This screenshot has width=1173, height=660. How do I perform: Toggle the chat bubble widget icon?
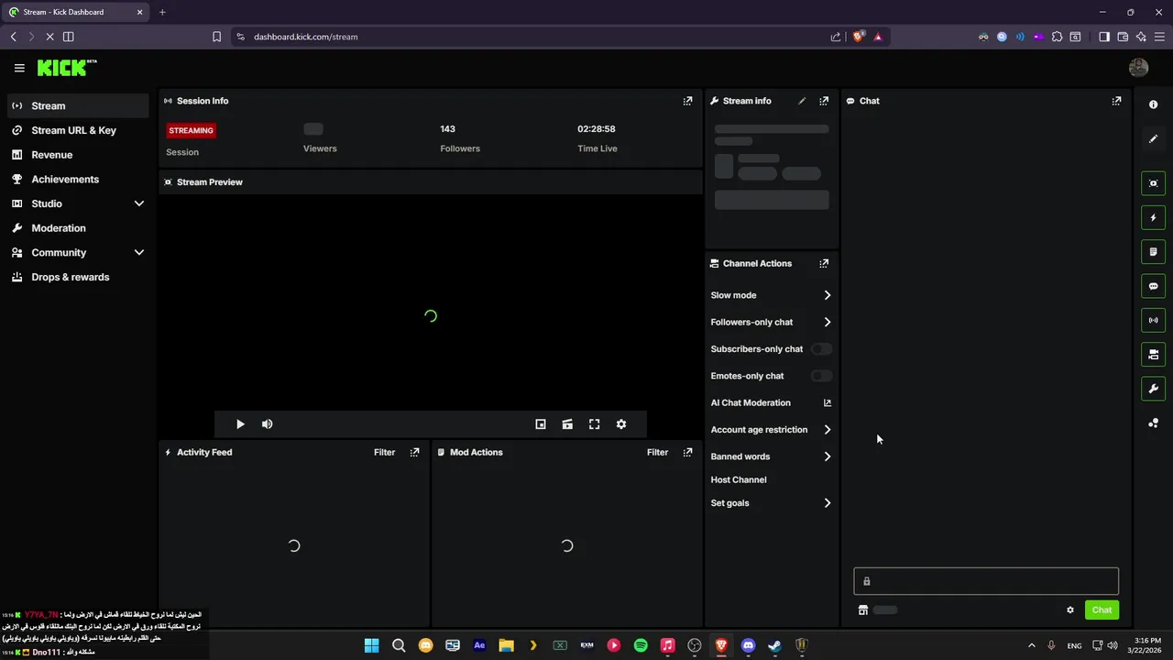tap(1153, 286)
